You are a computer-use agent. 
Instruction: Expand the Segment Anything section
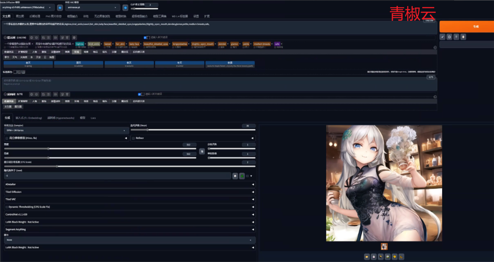click(130, 229)
